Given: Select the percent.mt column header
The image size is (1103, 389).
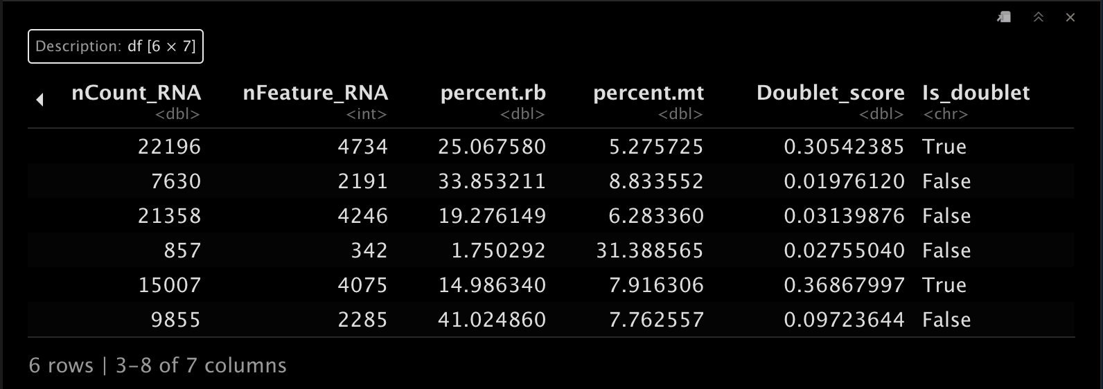Looking at the screenshot, I should pos(648,93).
